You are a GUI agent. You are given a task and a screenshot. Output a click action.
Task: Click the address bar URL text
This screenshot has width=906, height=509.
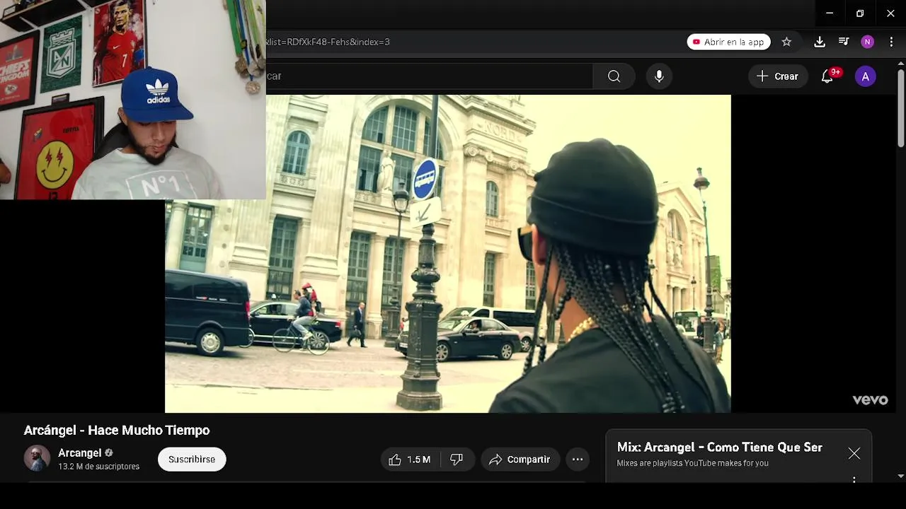coord(328,42)
